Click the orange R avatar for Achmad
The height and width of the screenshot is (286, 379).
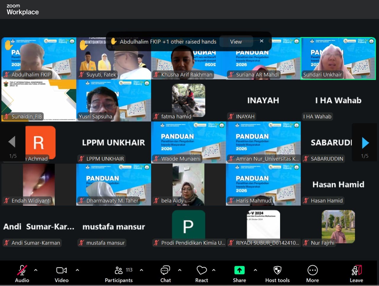[x=41, y=142]
